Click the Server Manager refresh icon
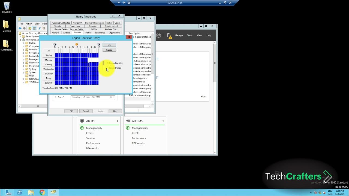The height and width of the screenshot is (196, 349). (x=158, y=35)
